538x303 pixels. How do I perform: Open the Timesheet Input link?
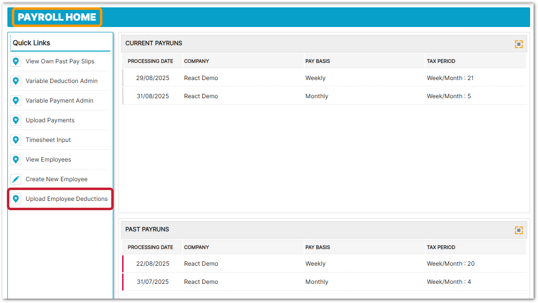(x=48, y=140)
